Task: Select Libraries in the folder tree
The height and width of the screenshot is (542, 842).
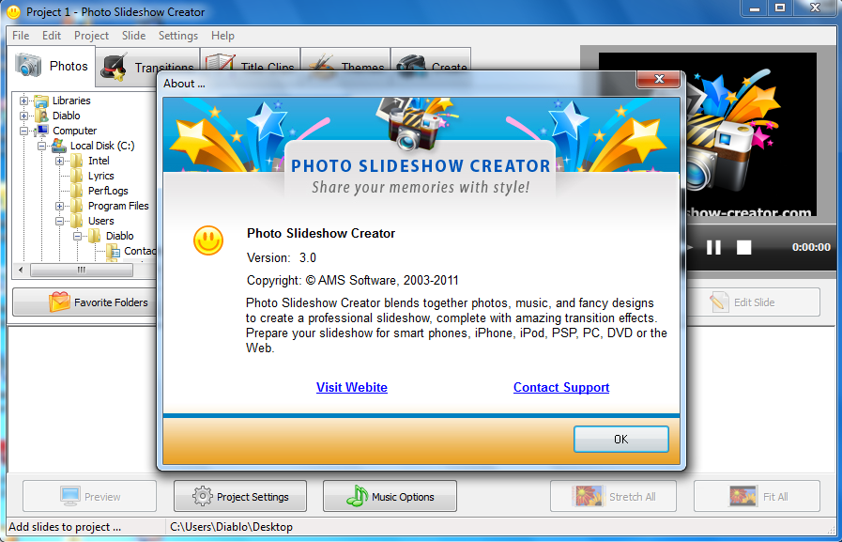Action: [71, 101]
